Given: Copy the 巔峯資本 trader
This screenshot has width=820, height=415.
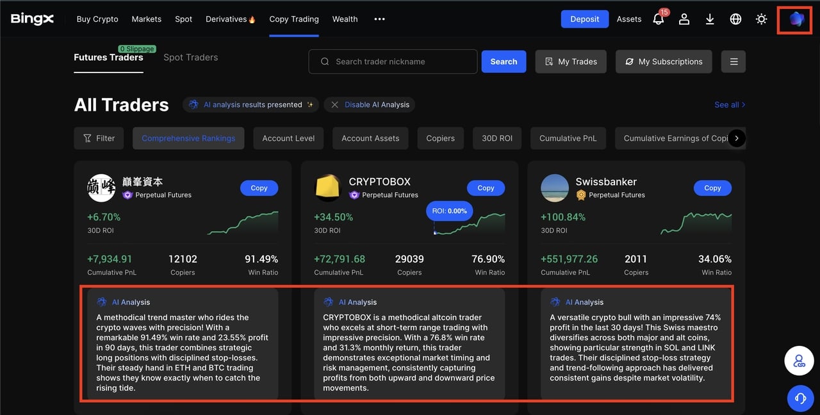Looking at the screenshot, I should click(x=259, y=188).
